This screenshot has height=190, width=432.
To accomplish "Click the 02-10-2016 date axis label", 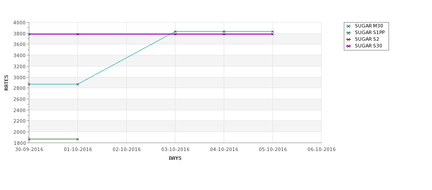I will [126, 150].
